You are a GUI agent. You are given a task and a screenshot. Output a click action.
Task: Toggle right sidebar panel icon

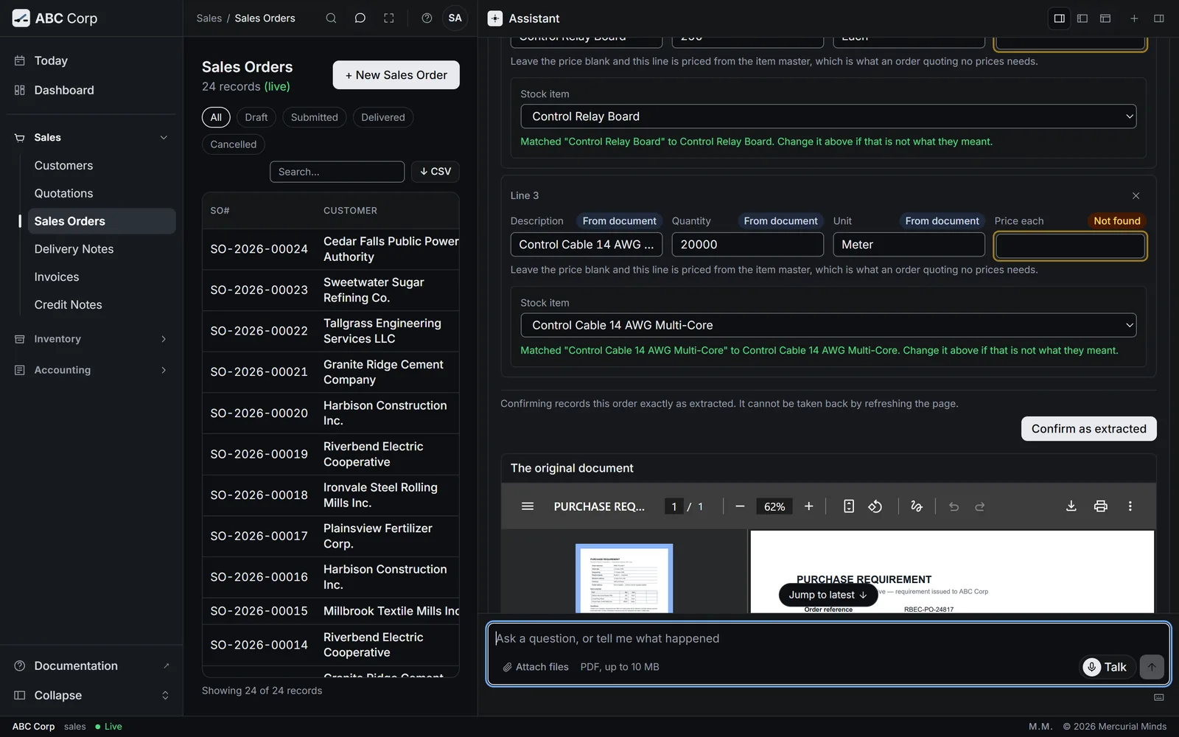point(1158,18)
